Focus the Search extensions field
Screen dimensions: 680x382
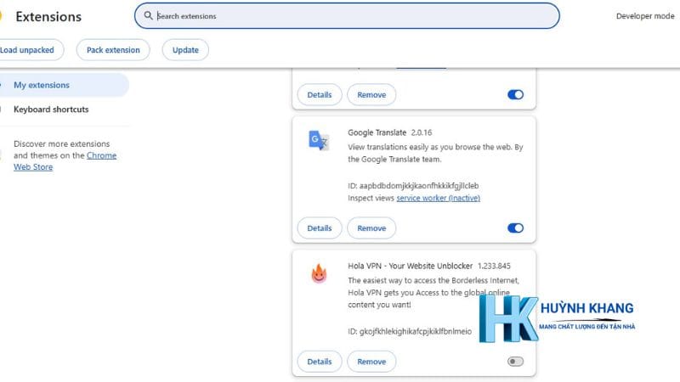pos(347,16)
